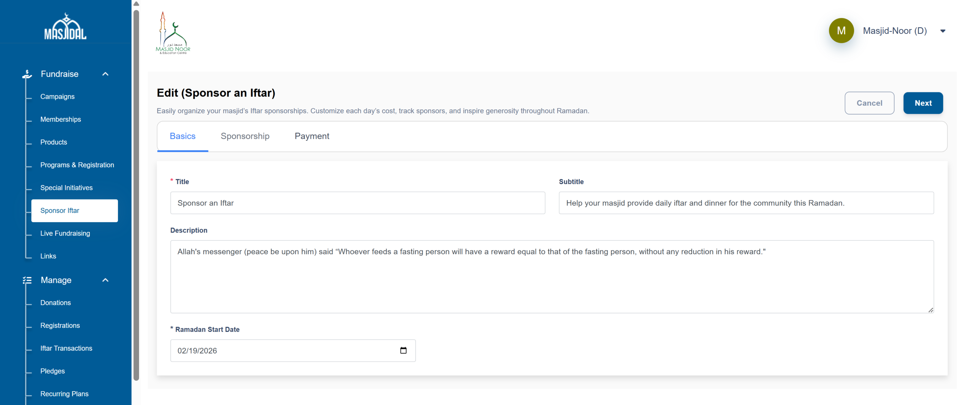Click the Manage checklist icon
Viewport: 963px width, 405px height.
click(27, 280)
